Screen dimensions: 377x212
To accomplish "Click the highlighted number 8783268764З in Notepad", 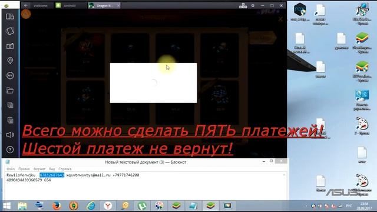I will click(52, 175).
